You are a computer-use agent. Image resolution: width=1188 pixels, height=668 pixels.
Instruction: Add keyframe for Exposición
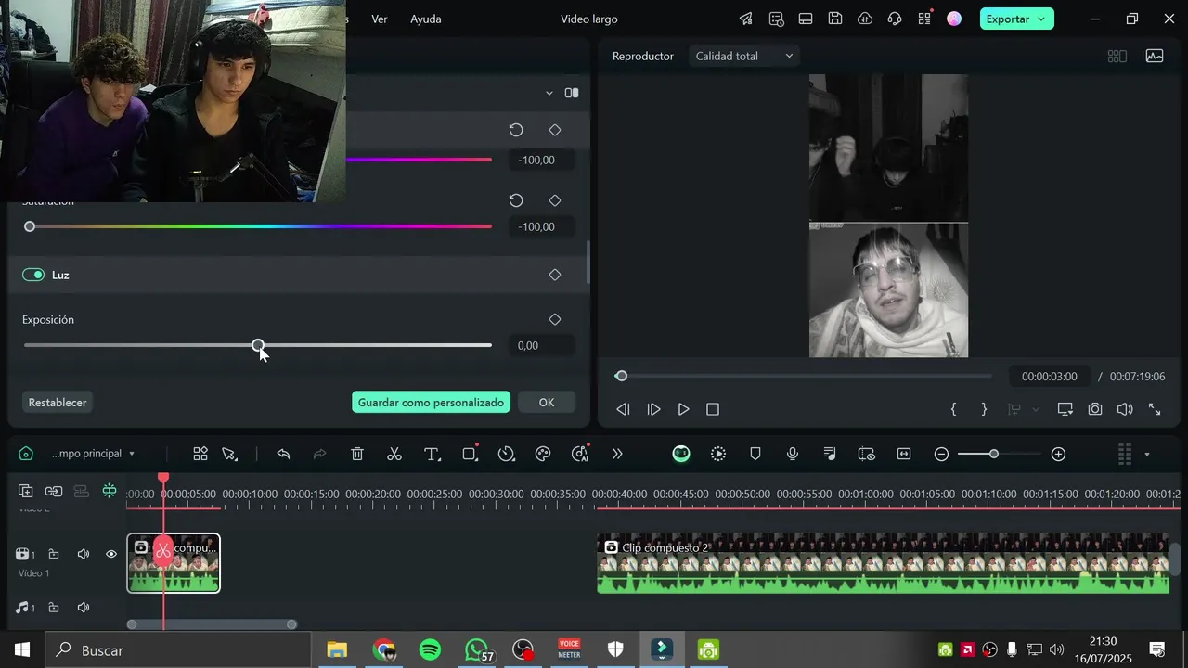[555, 319]
